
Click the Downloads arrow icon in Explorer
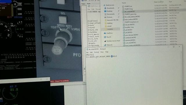(x=105, y=8)
